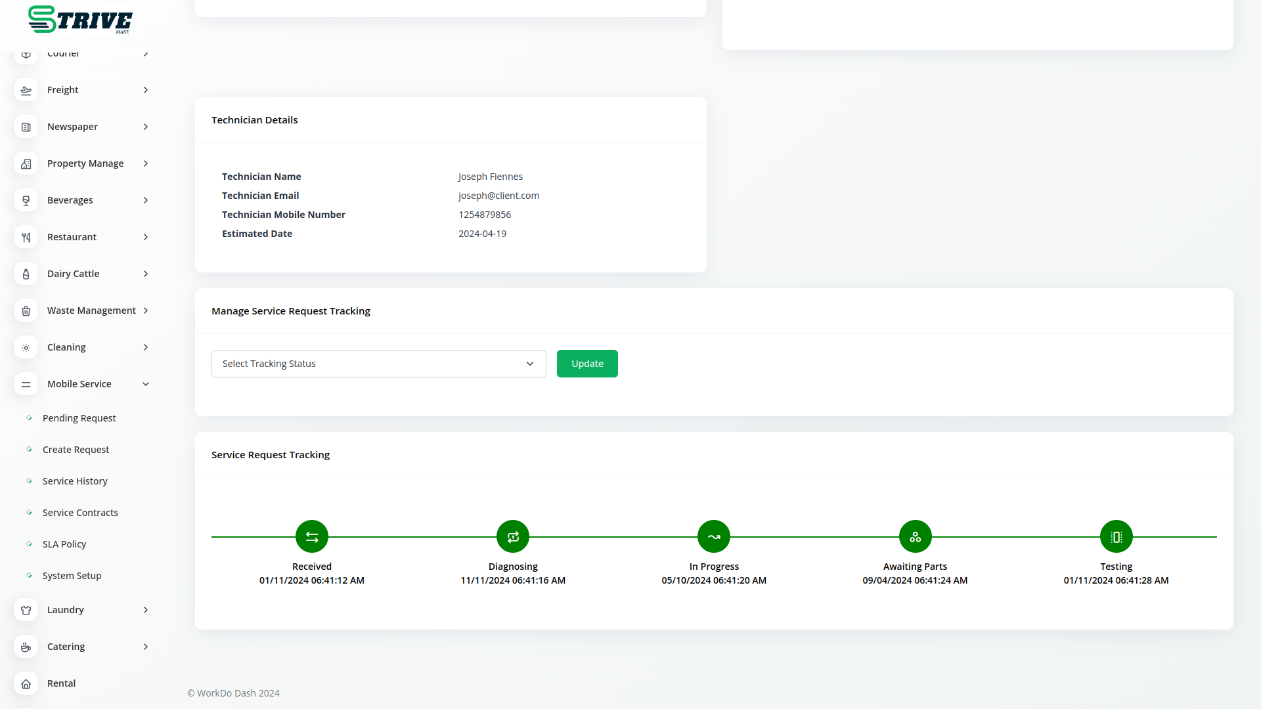Click the Strive logo
The width and height of the screenshot is (1261, 709).
point(80,20)
